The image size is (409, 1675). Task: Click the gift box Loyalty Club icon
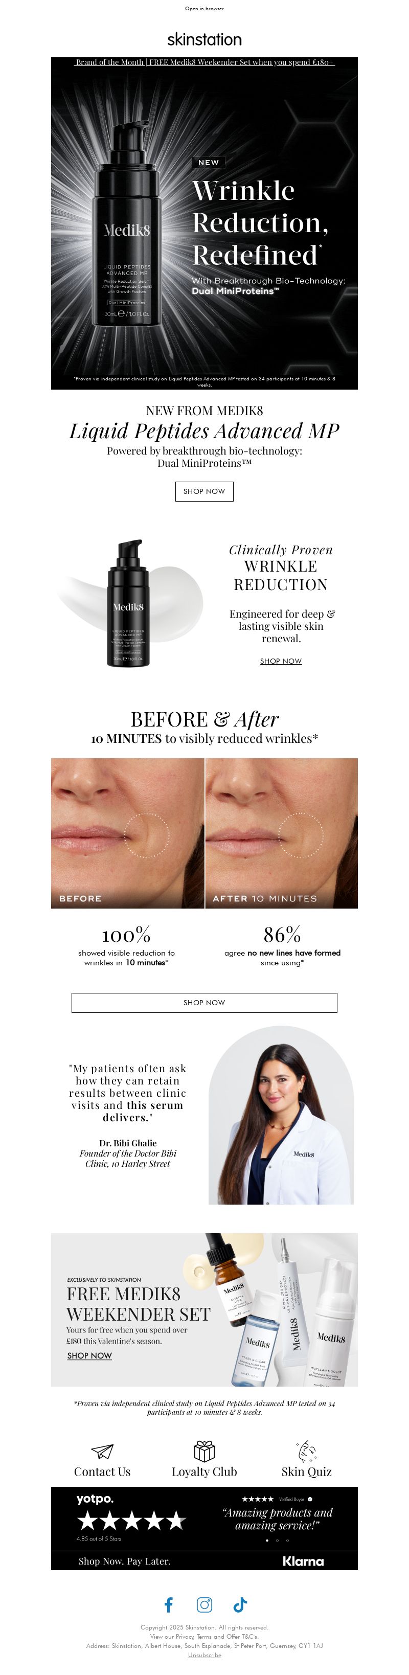[204, 1451]
